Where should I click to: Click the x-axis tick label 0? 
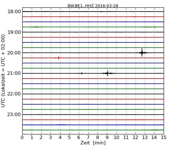tap(22, 138)
